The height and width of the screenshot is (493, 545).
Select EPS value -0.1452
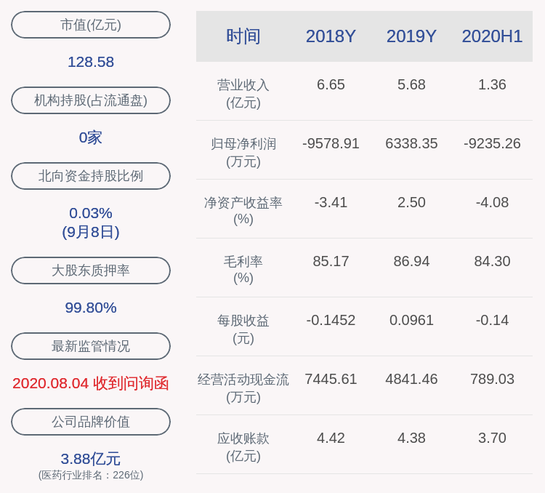(331, 320)
